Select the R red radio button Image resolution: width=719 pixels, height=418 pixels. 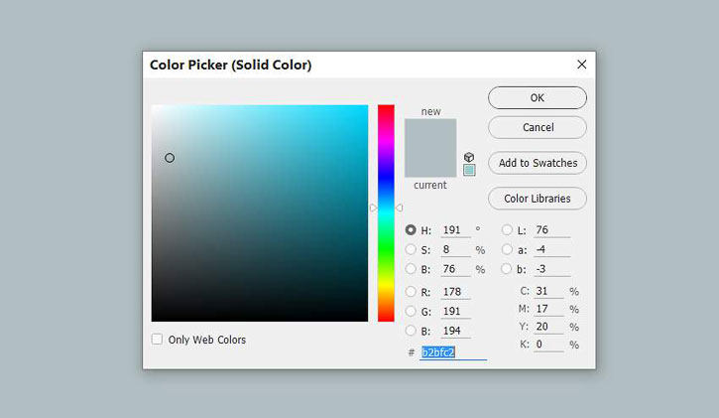pyautogui.click(x=411, y=292)
